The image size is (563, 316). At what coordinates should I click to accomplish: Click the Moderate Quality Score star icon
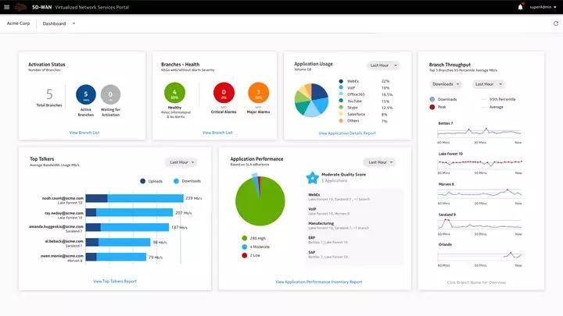pyautogui.click(x=312, y=177)
